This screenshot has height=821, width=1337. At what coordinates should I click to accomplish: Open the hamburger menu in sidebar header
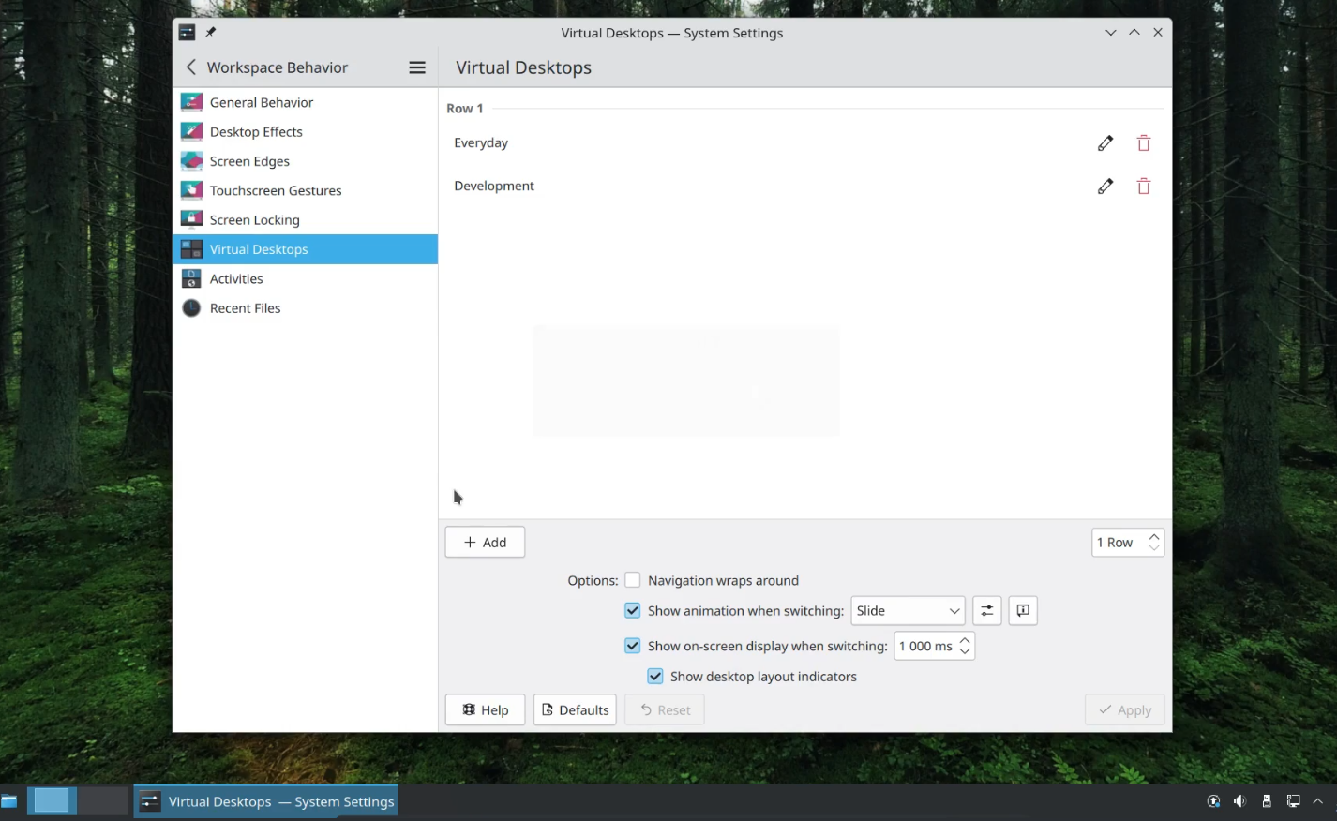click(417, 67)
